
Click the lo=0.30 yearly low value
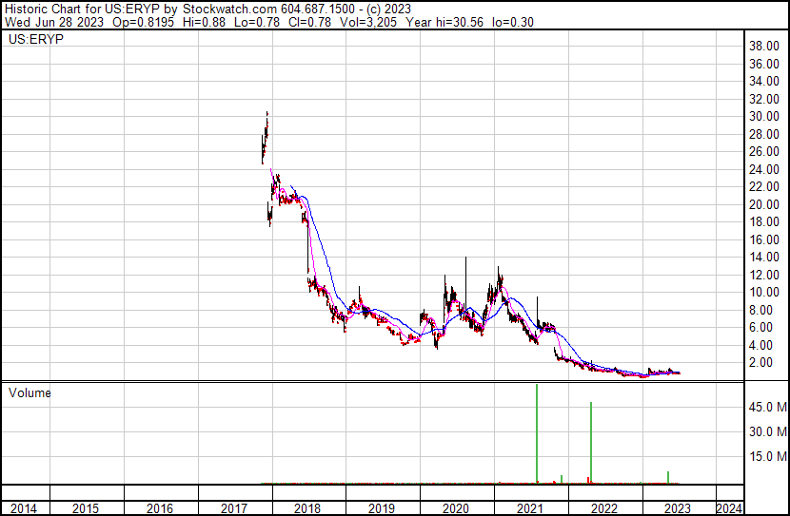click(x=513, y=22)
